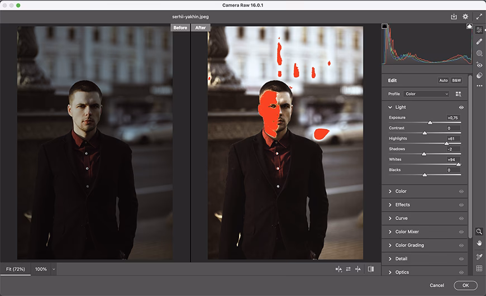Select the Hand pan tool
This screenshot has width=486, height=296.
click(479, 243)
